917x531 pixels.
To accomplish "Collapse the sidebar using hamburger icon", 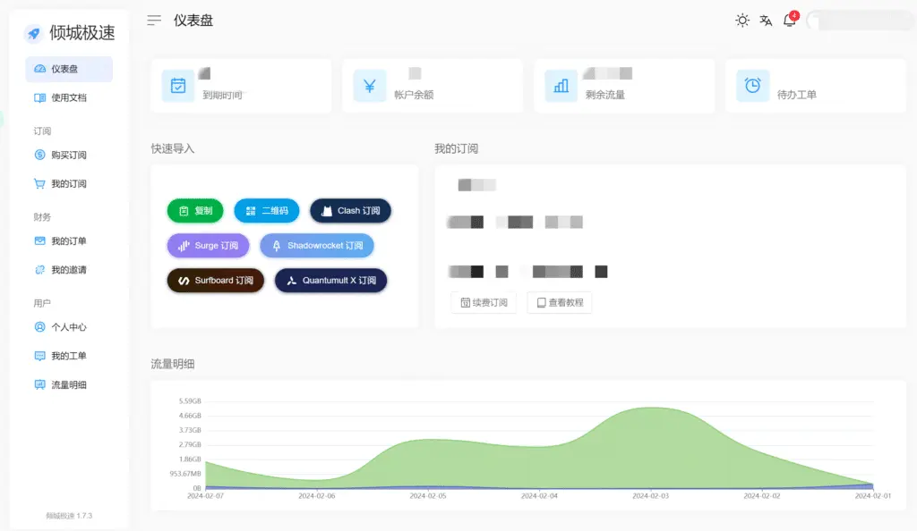I will click(x=154, y=21).
